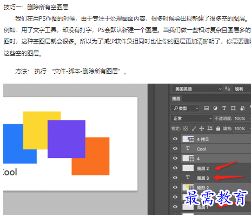Click the anti-alias aa icon

point(227,88)
